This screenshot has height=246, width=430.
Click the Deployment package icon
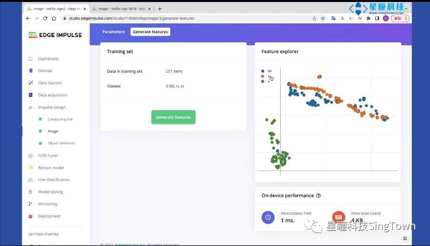click(x=31, y=216)
